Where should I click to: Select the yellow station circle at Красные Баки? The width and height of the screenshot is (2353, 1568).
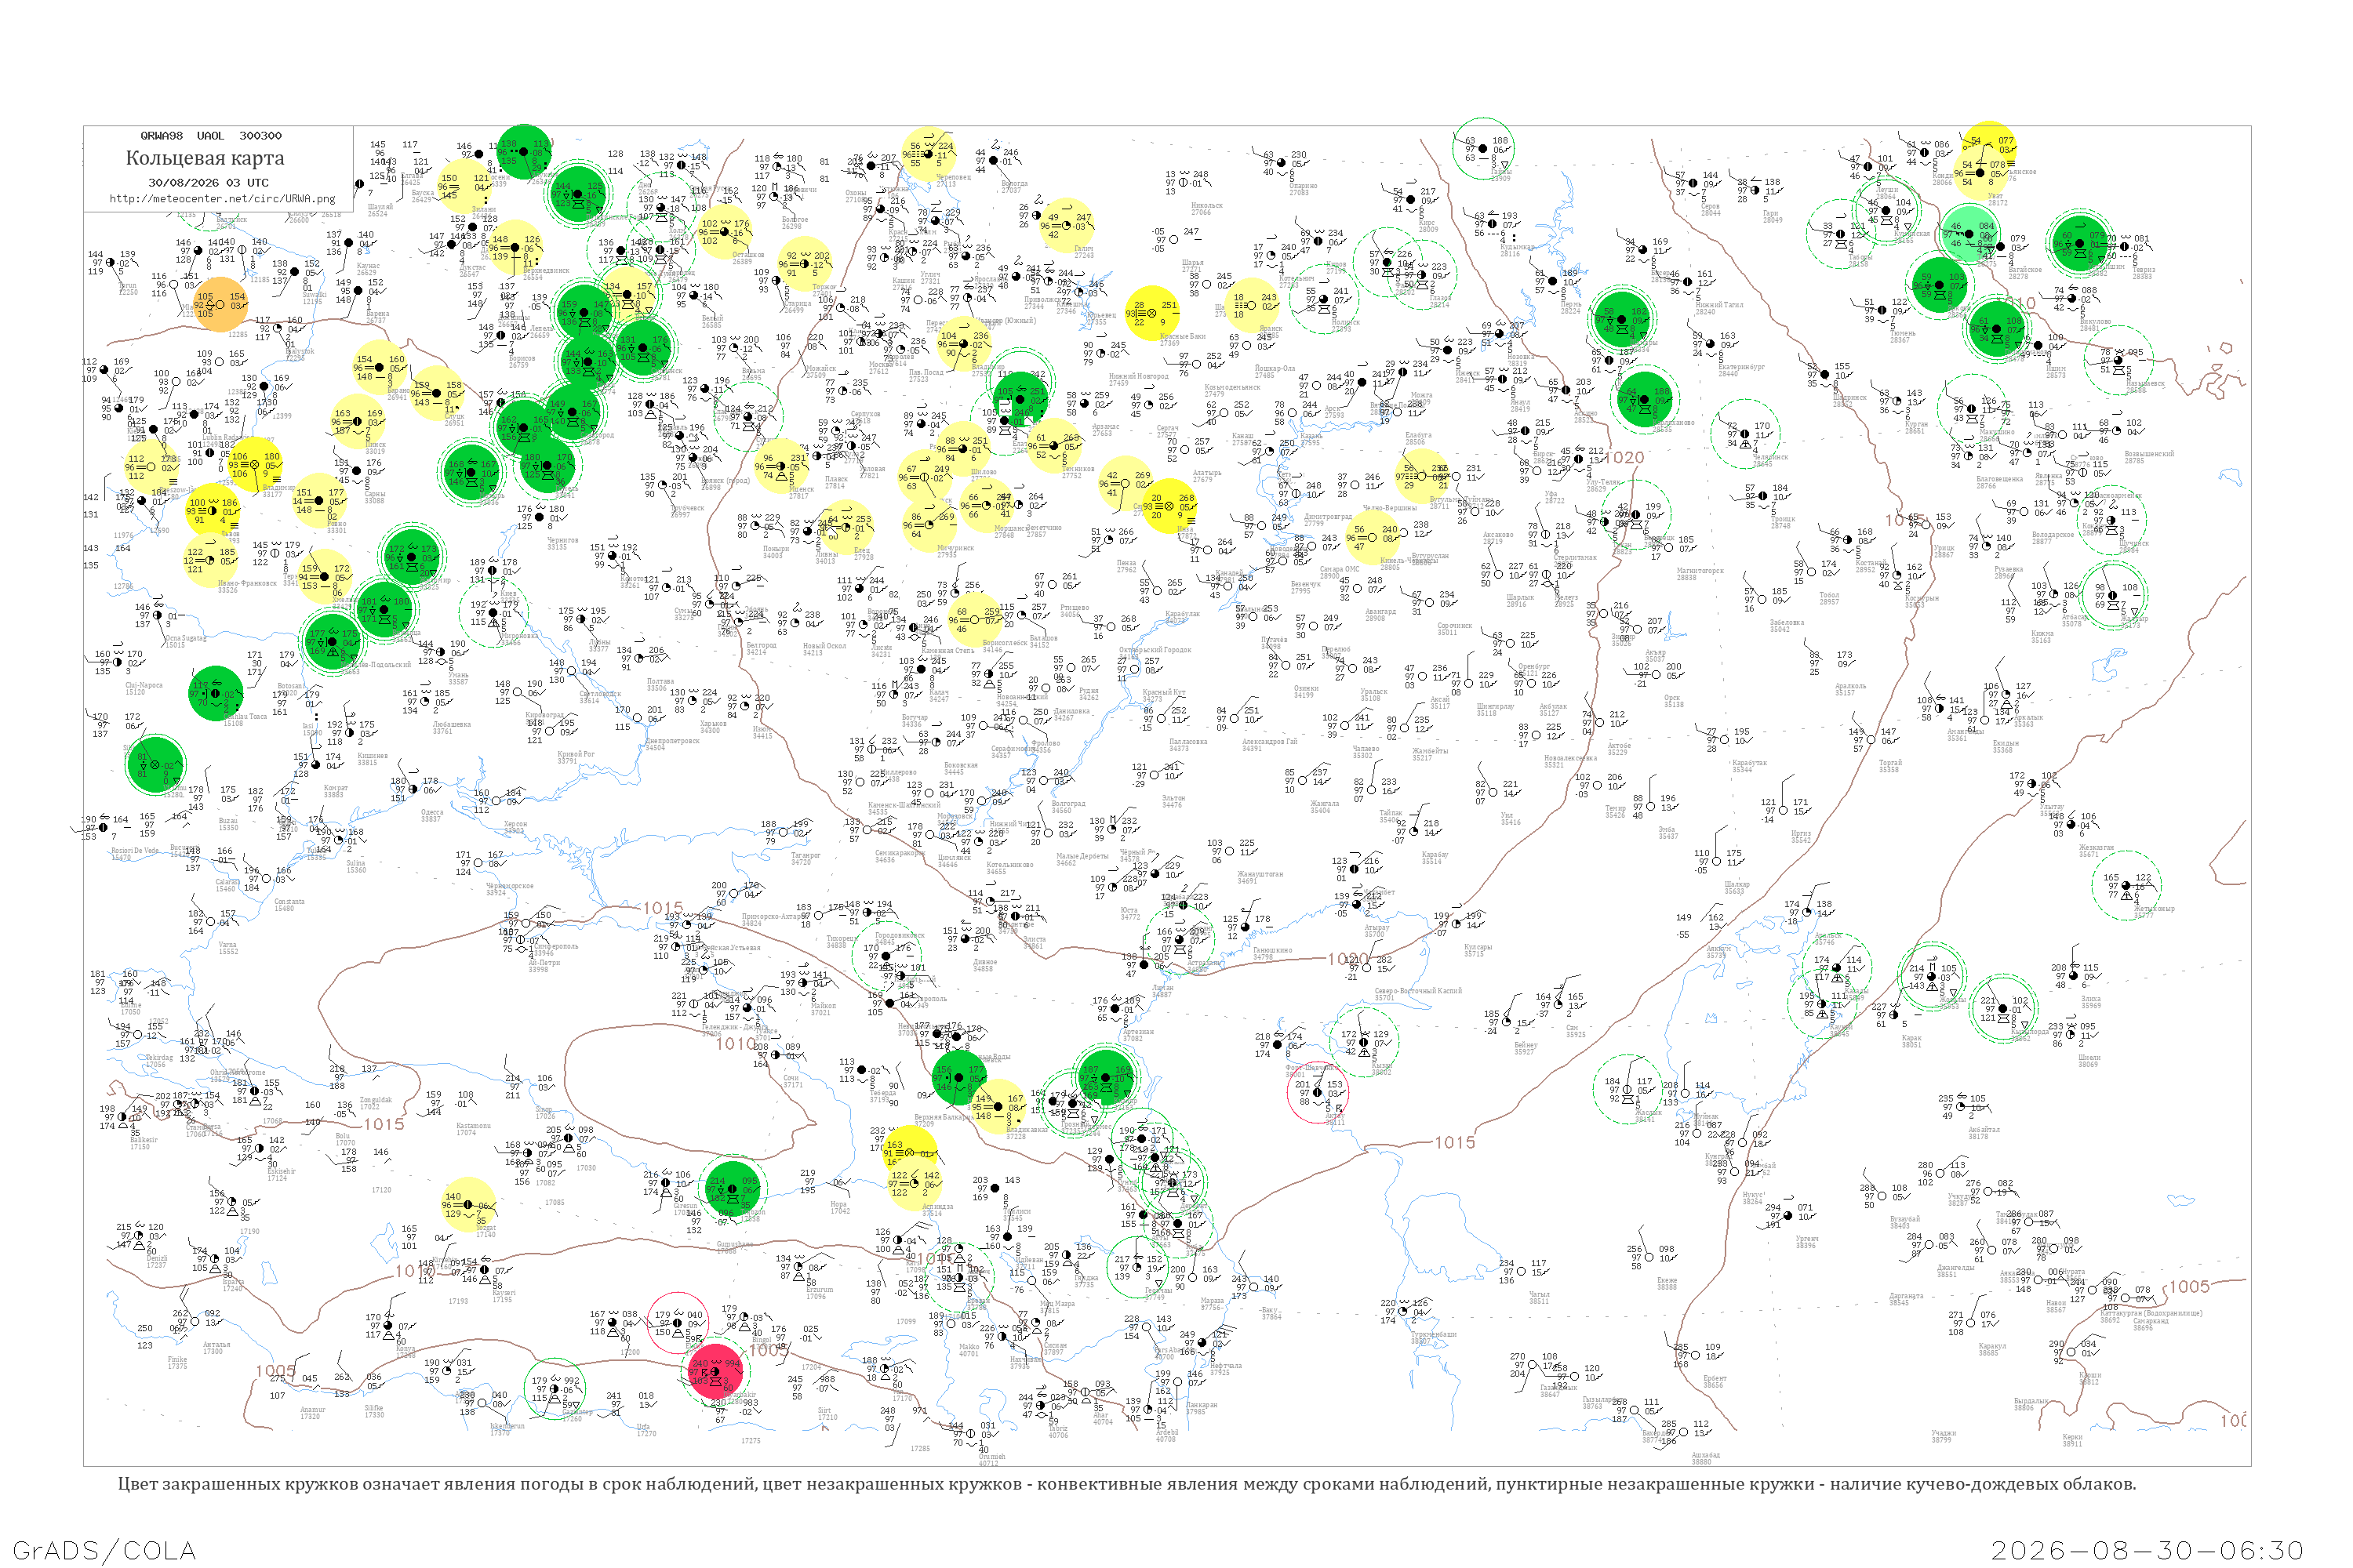click(1151, 313)
